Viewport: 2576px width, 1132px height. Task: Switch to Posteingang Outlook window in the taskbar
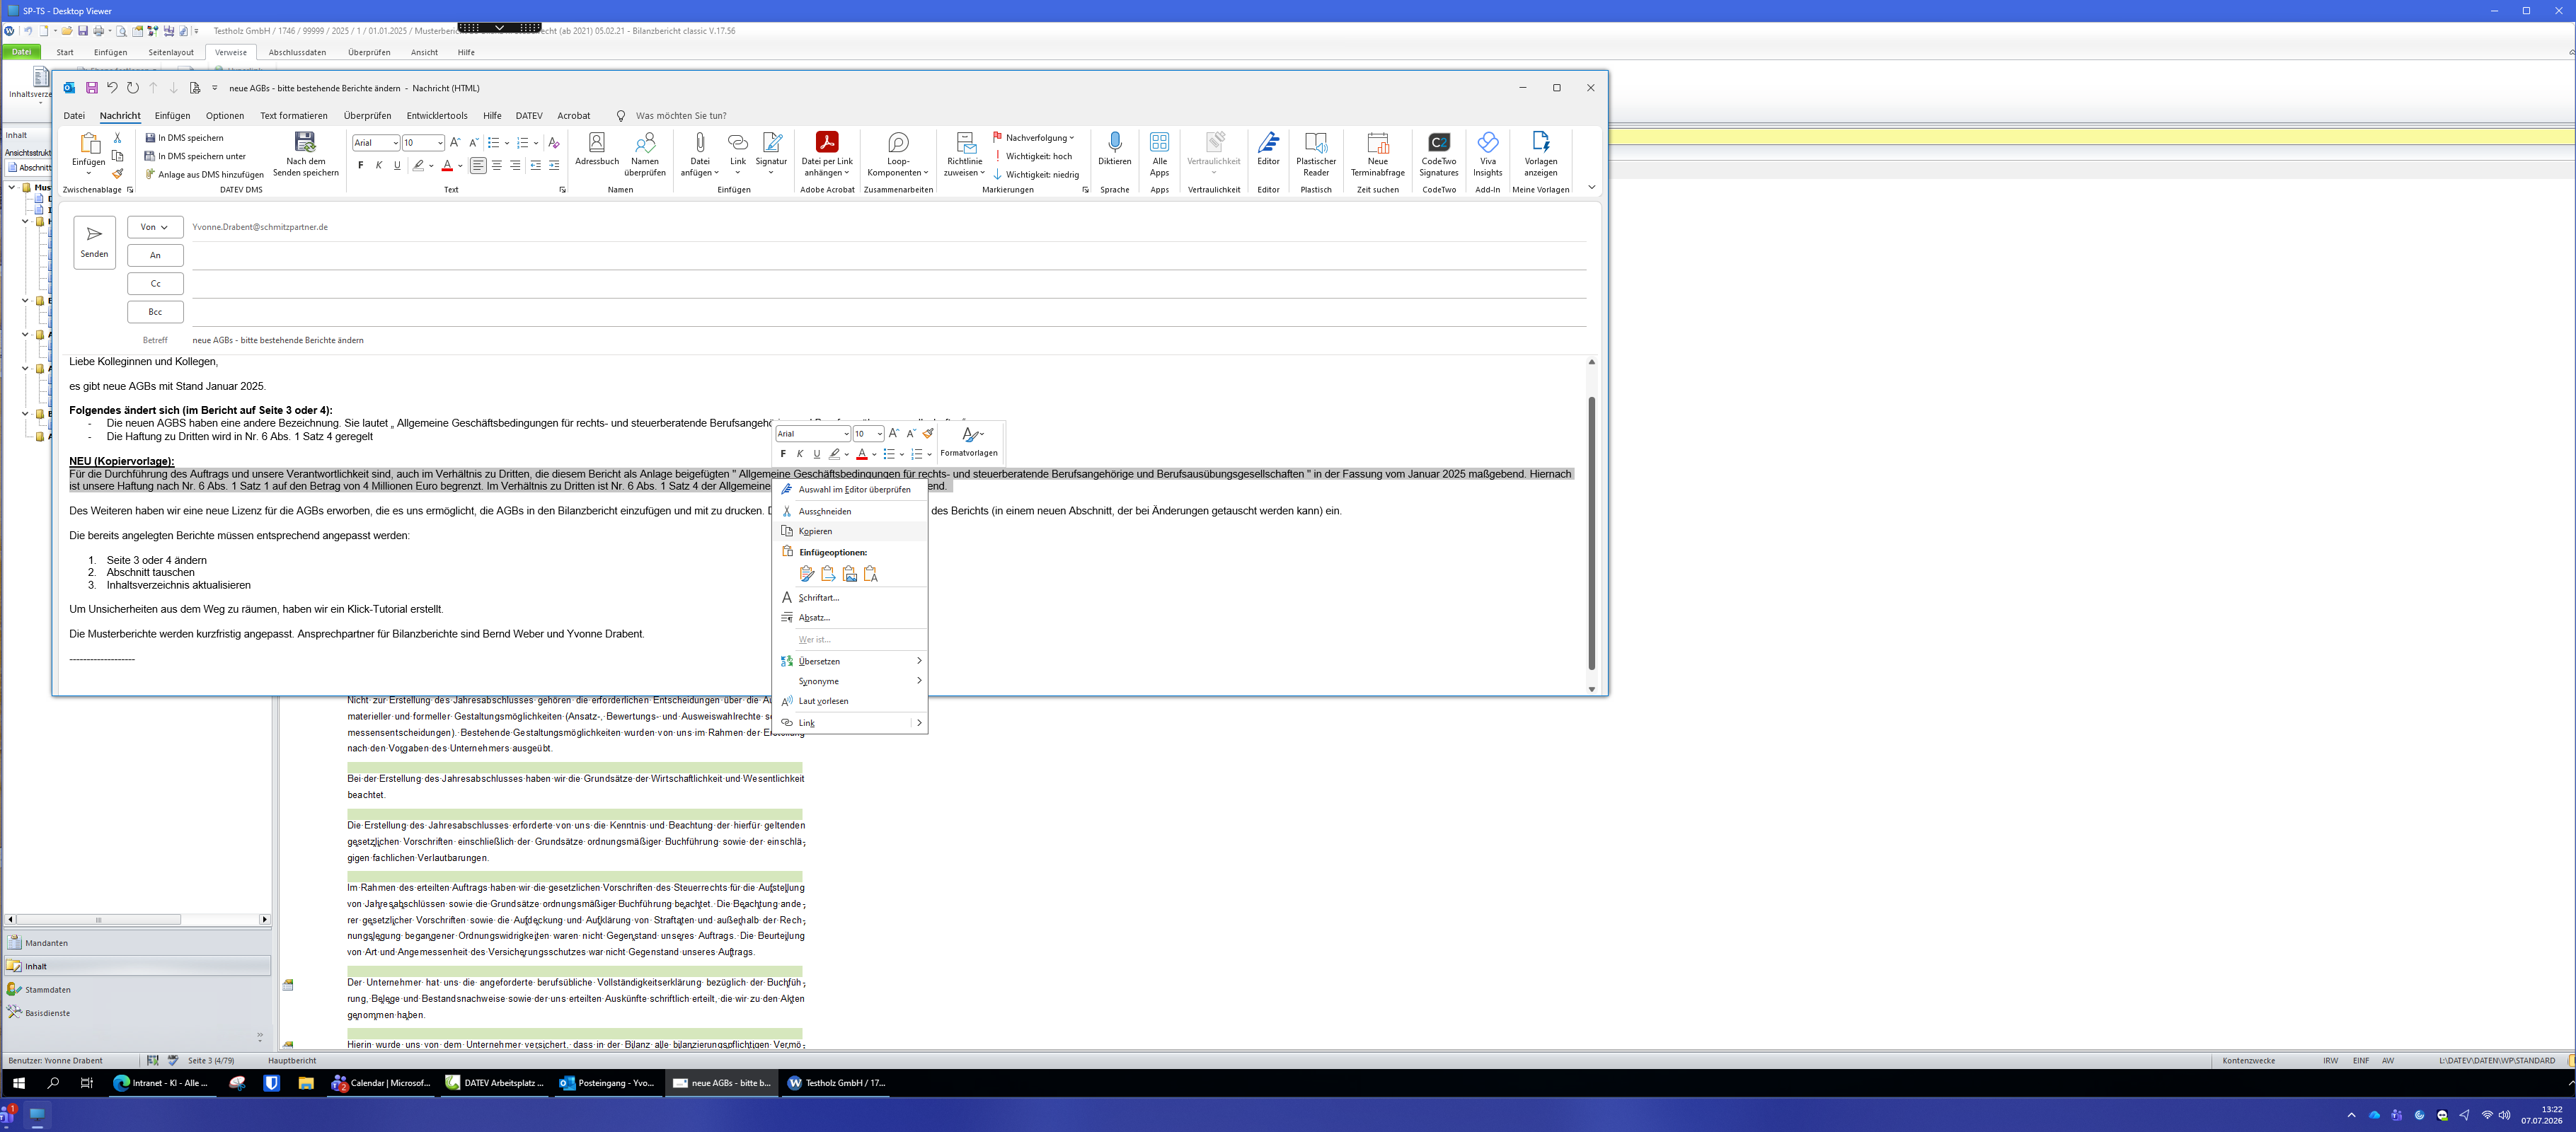pyautogui.click(x=607, y=1083)
